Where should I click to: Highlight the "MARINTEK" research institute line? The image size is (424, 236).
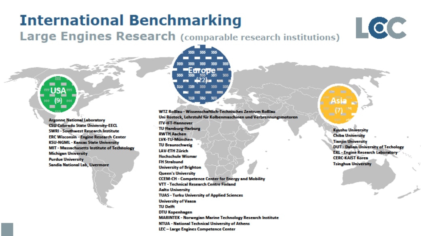(218, 218)
